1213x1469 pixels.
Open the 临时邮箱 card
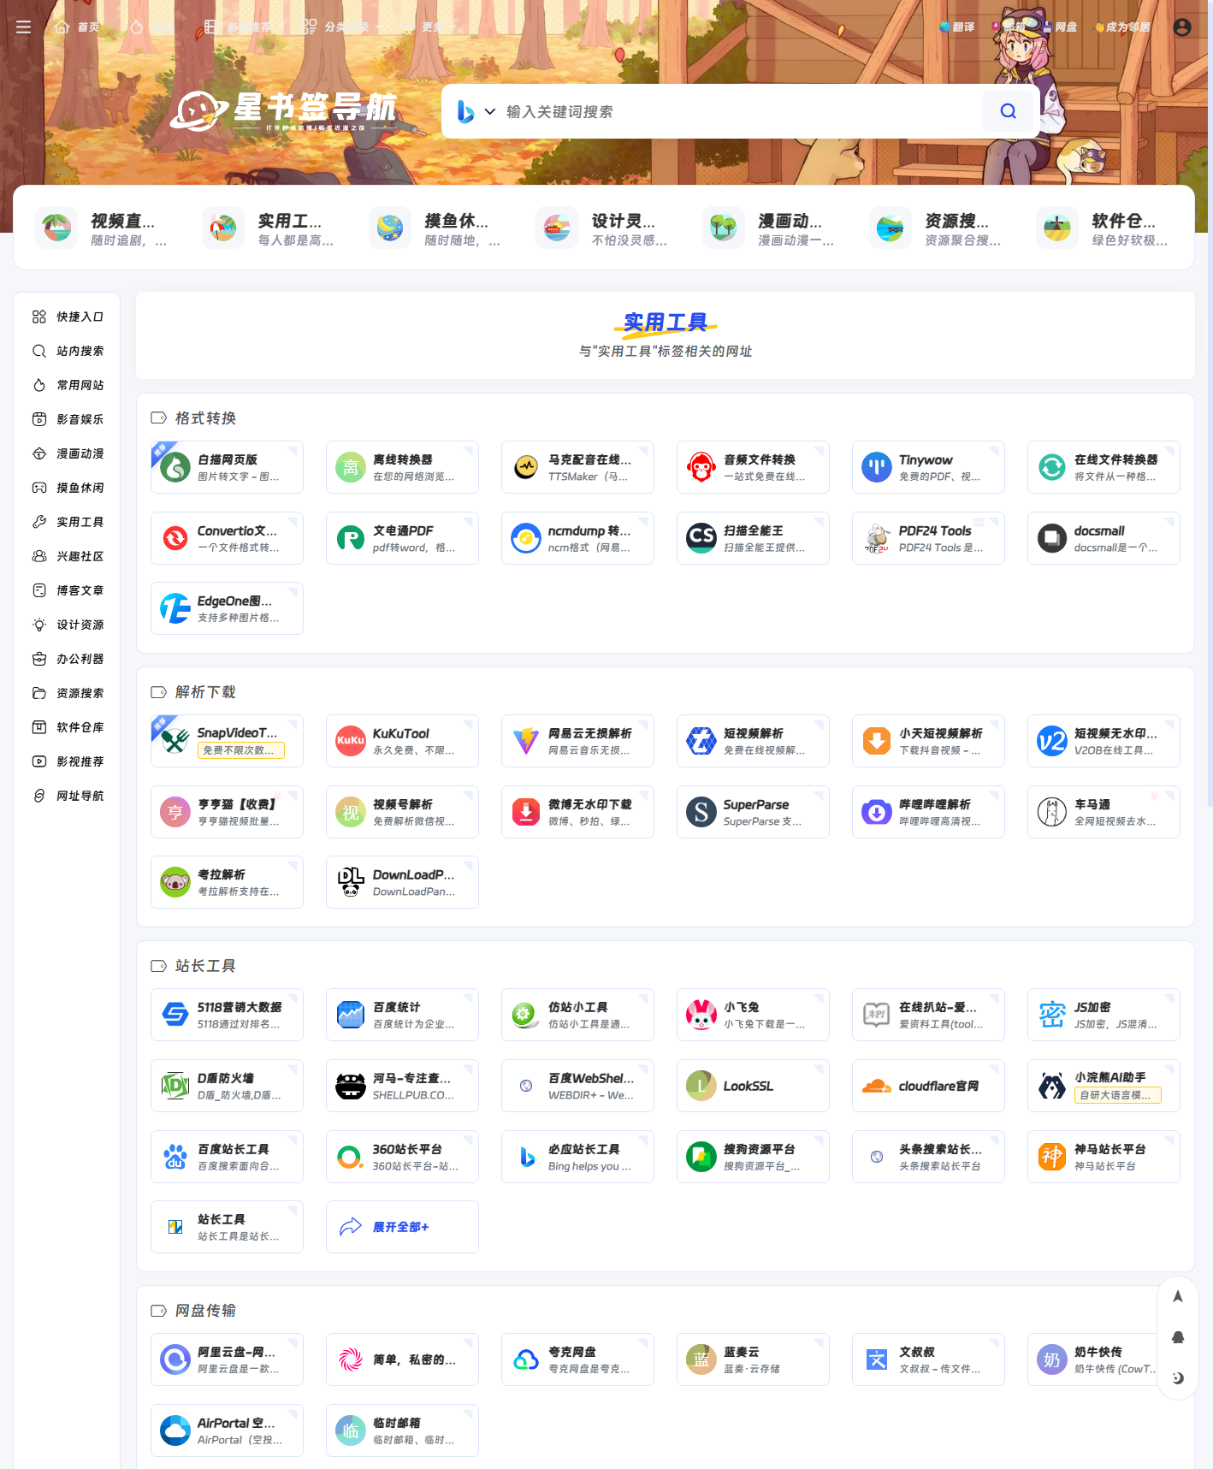pyautogui.click(x=402, y=1430)
